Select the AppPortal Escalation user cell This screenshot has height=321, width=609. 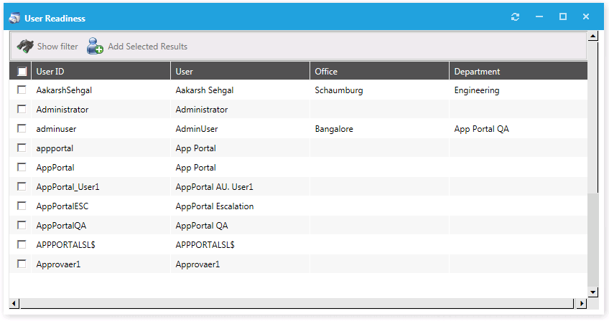point(215,206)
